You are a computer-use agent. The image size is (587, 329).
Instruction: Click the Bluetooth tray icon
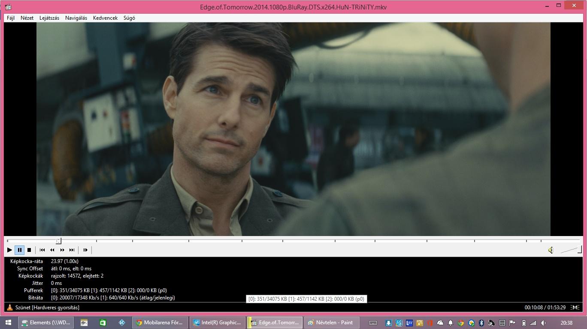click(x=481, y=323)
